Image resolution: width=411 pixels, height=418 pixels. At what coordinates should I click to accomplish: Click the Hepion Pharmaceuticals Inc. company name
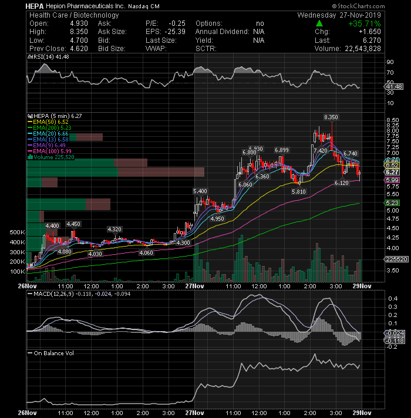(86, 6)
